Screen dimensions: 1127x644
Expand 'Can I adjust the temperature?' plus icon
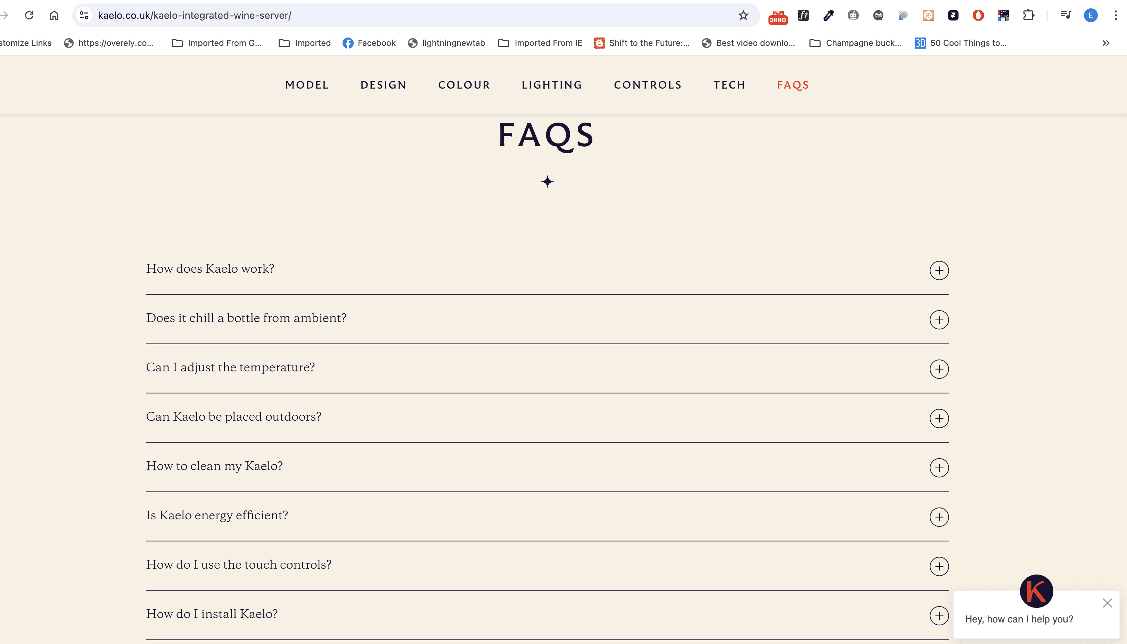pyautogui.click(x=939, y=369)
